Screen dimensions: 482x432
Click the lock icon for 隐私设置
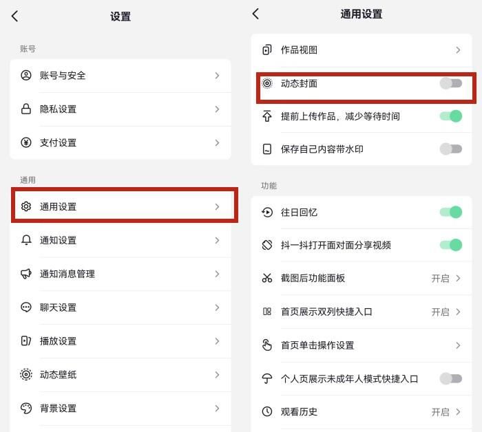[x=26, y=109]
